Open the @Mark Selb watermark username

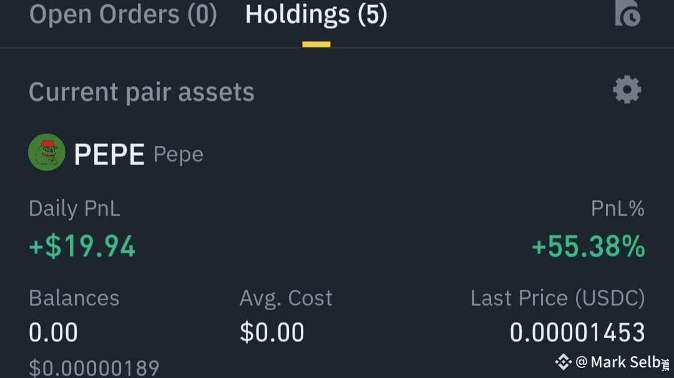pyautogui.click(x=622, y=362)
